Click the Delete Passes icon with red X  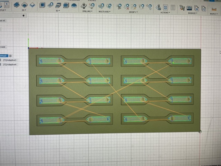click(126, 7)
